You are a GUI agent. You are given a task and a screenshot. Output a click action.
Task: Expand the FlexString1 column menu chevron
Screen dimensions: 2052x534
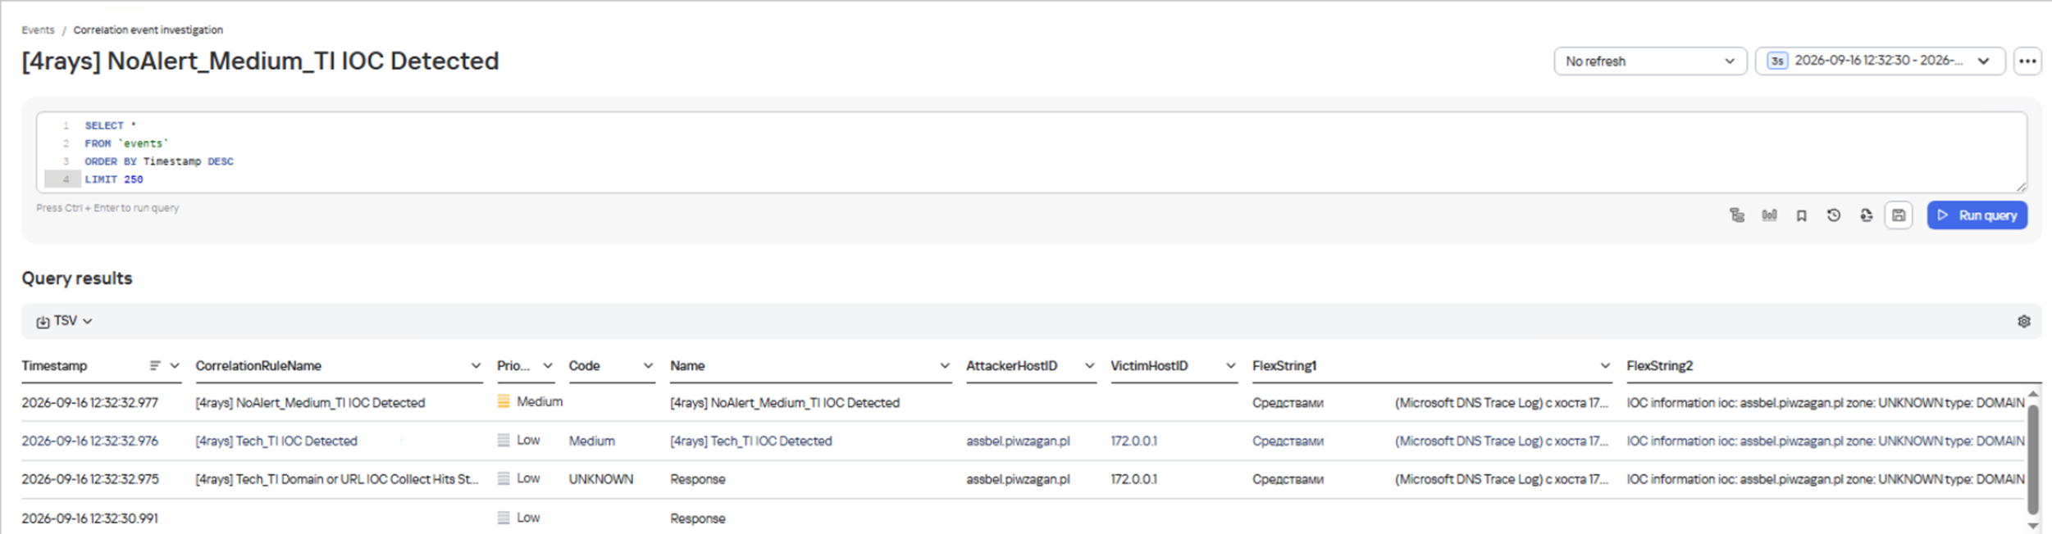pos(1605,365)
